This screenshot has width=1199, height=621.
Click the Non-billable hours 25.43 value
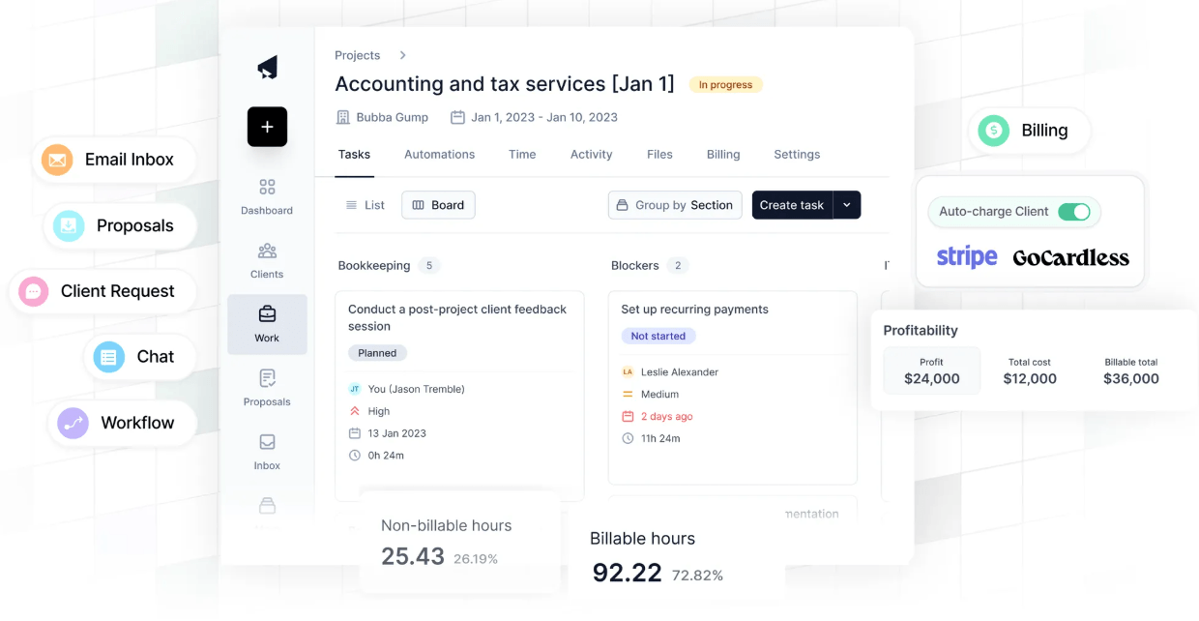click(x=413, y=556)
